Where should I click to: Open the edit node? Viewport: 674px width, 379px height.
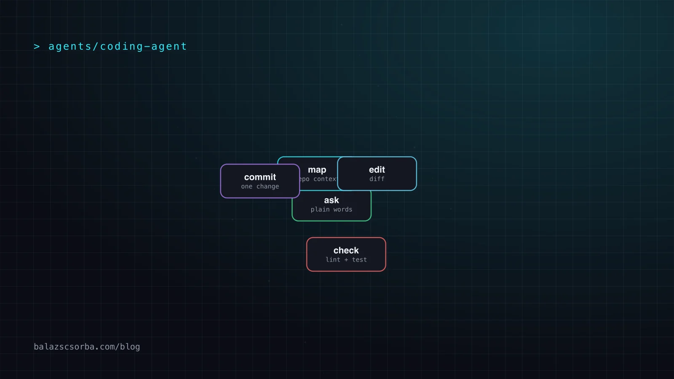pyautogui.click(x=377, y=173)
